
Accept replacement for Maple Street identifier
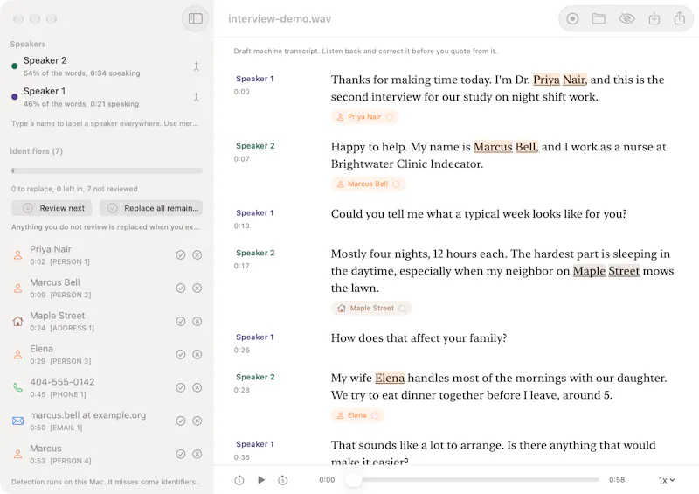click(181, 321)
